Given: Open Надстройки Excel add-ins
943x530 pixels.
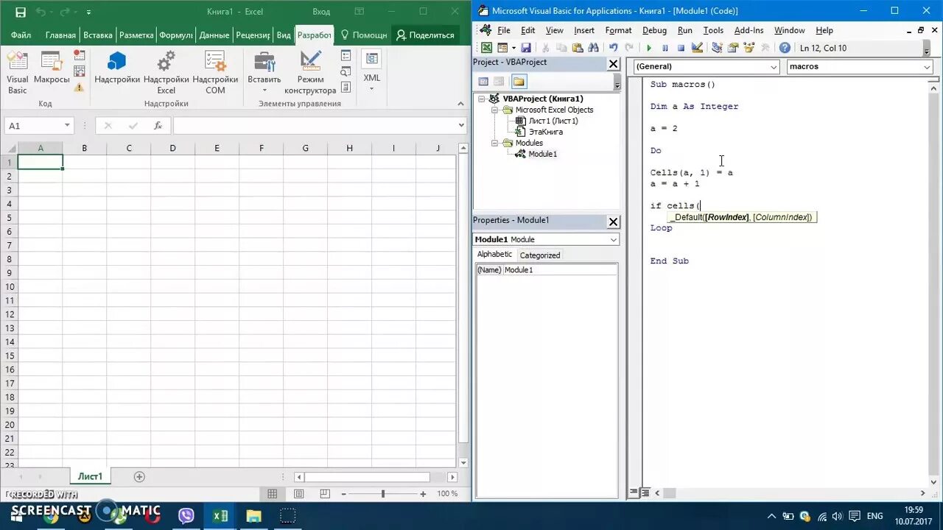Looking at the screenshot, I should [166, 73].
